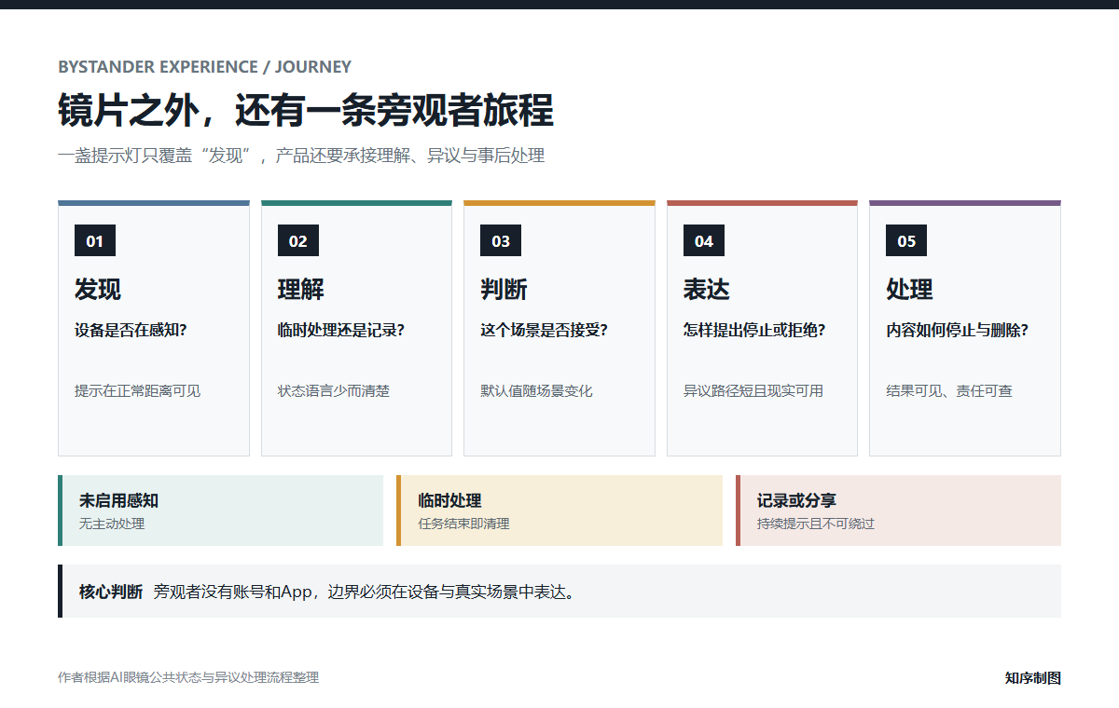This screenshot has width=1119, height=708.
Task: Click the subtitle starting with '一盏提示灯只覆盖'
Action: point(301,156)
